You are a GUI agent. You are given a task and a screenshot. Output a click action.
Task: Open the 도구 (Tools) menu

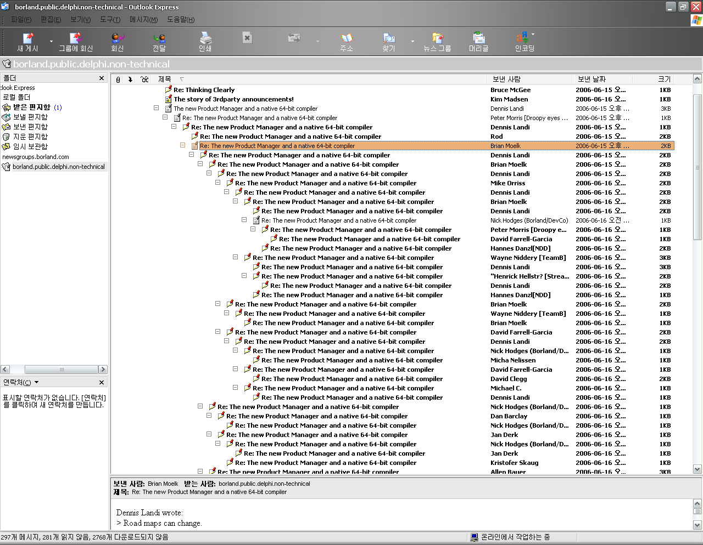click(110, 20)
